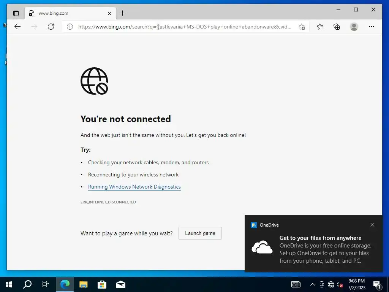Open OneDrive notification about files anywhere
The image size is (389, 292).
pyautogui.click(x=313, y=243)
